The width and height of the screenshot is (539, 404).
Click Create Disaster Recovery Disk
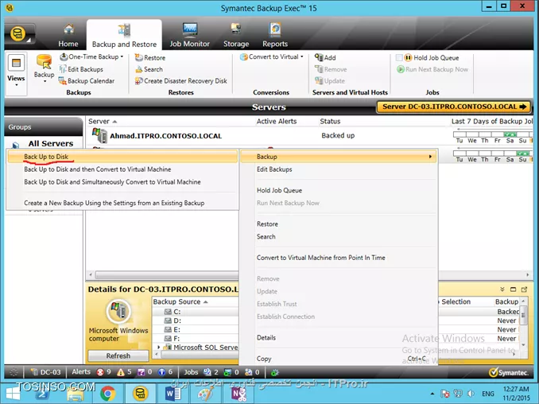tap(181, 81)
